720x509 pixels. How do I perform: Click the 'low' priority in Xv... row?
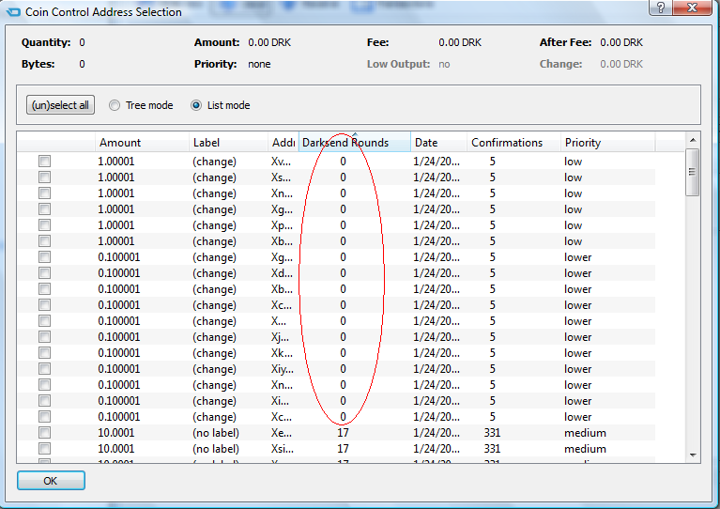tap(573, 162)
